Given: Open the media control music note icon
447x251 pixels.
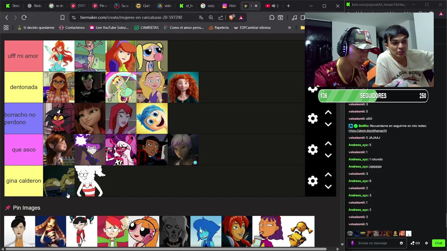Looking at the screenshot, I should (294, 17).
